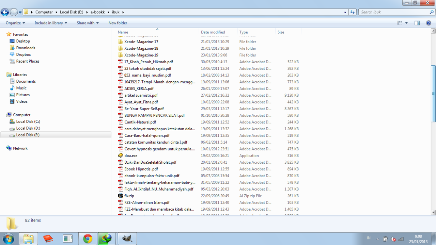
Task: Select Local Disk (C:) in navigation pane
Action: 28,121
